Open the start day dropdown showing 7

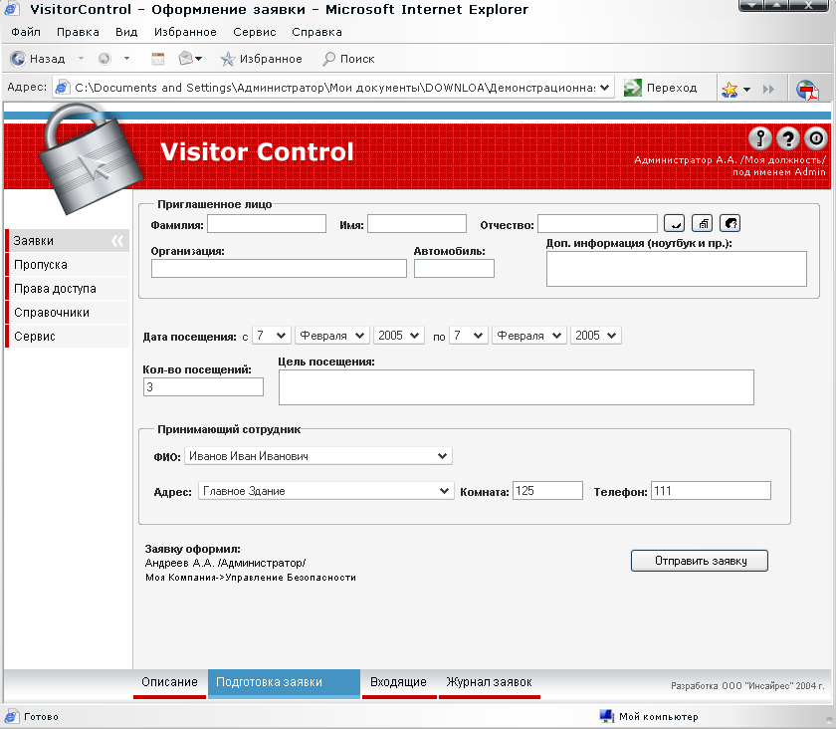(x=272, y=336)
